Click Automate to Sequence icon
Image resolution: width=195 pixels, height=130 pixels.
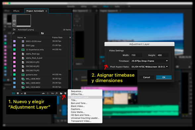[53, 93]
